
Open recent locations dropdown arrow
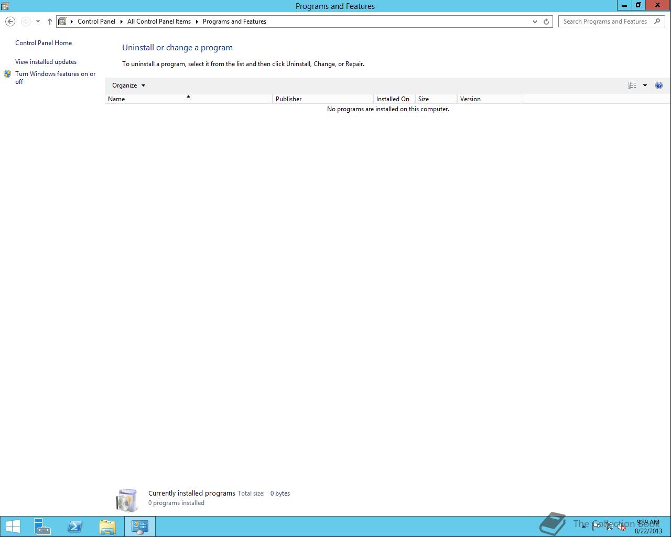tap(38, 22)
